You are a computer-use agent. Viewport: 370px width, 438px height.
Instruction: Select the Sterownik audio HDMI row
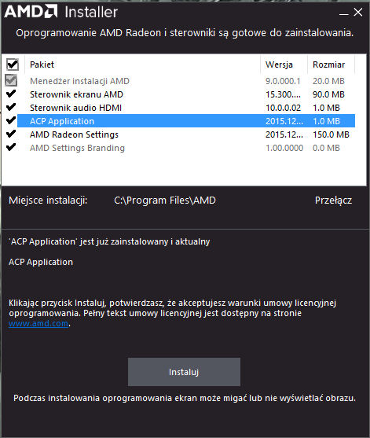(x=186, y=108)
